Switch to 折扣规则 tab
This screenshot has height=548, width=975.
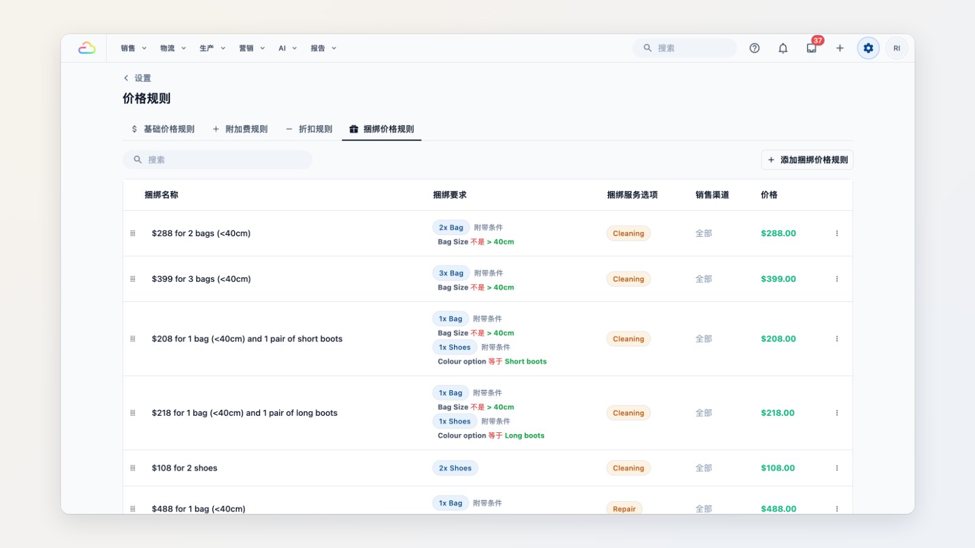[x=310, y=129]
